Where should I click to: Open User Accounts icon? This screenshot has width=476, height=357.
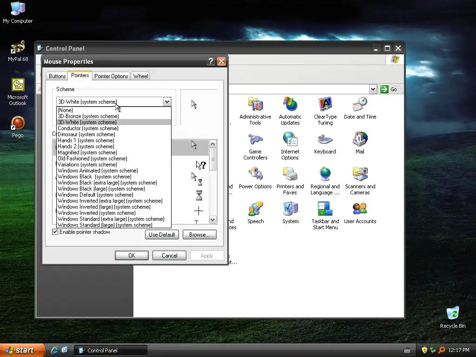pos(360,213)
